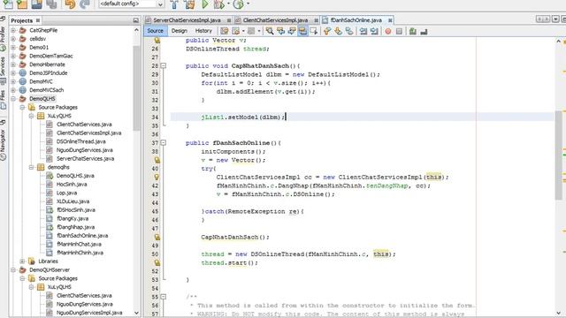Click line 34 jList1.setModel code
Screen dimensions: 566x318
pyautogui.click(x=243, y=117)
